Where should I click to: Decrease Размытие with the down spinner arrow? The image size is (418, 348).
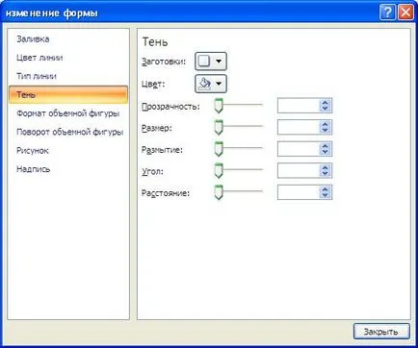click(325, 152)
